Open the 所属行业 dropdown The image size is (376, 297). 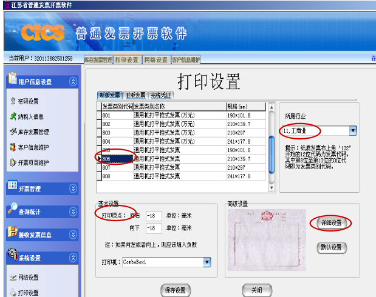353,131
